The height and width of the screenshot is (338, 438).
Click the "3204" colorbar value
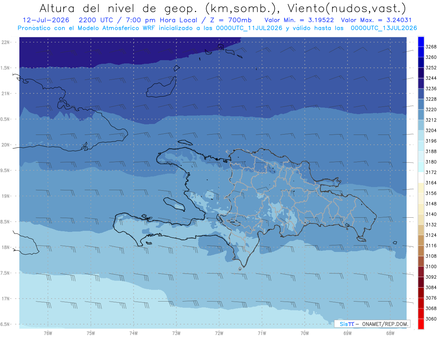[x=431, y=131]
